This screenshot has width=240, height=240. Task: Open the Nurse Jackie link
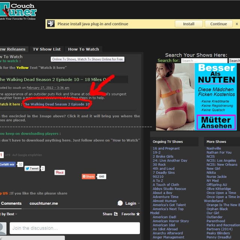tap(216, 177)
